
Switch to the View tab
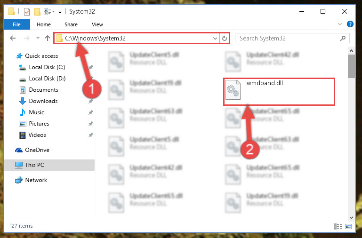click(x=97, y=24)
